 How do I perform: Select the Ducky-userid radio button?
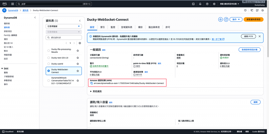[x=49, y=64]
